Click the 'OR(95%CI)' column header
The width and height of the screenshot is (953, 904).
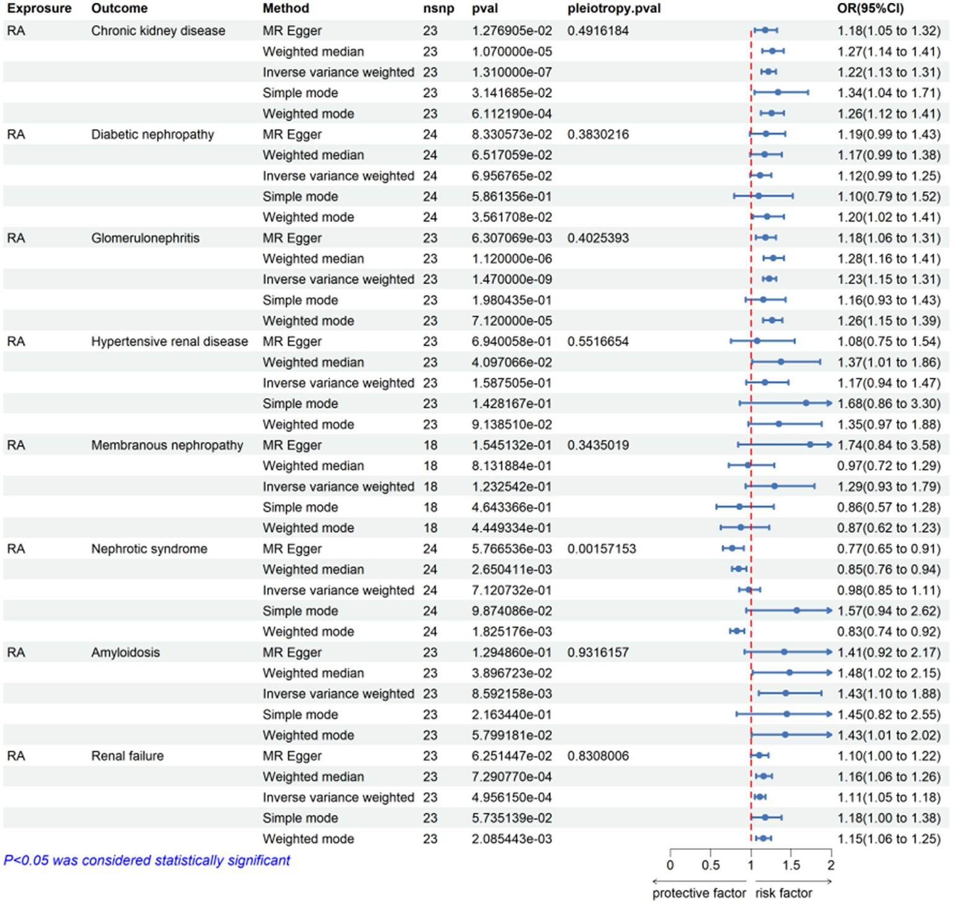tap(870, 9)
